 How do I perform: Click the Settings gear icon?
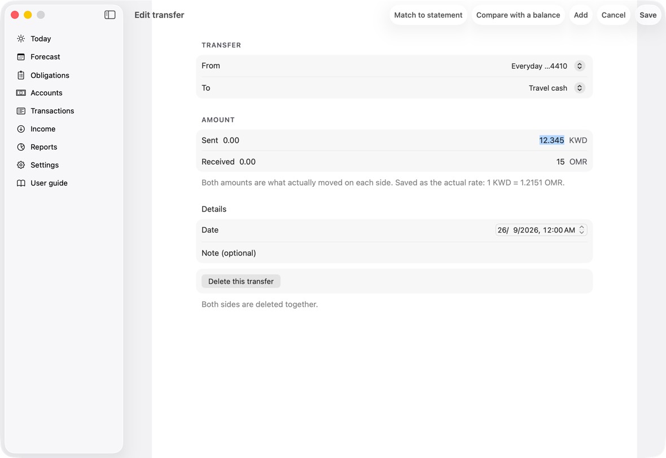click(21, 165)
